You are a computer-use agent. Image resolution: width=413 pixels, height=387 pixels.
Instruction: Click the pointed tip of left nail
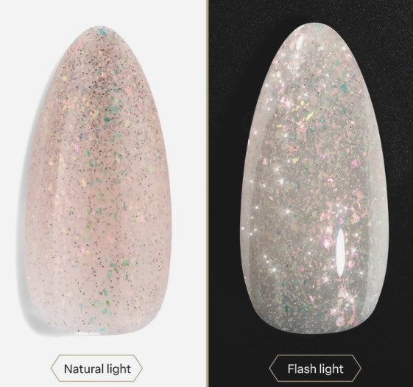click(100, 28)
